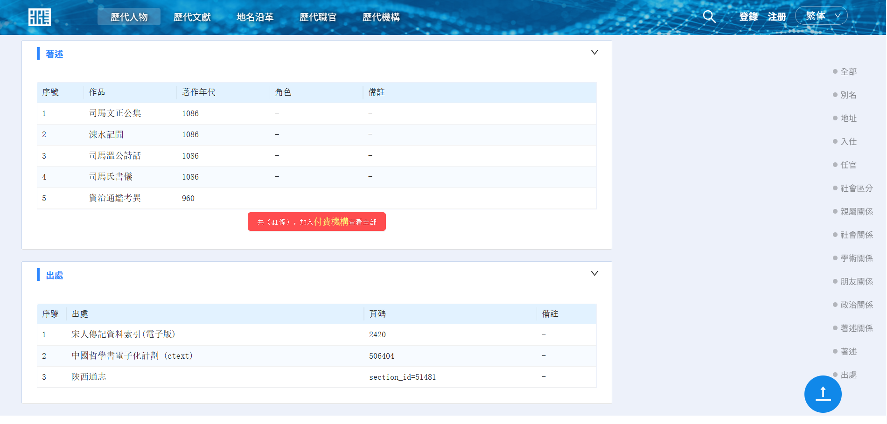Select 歷代機構 in the top navigation

point(381,17)
